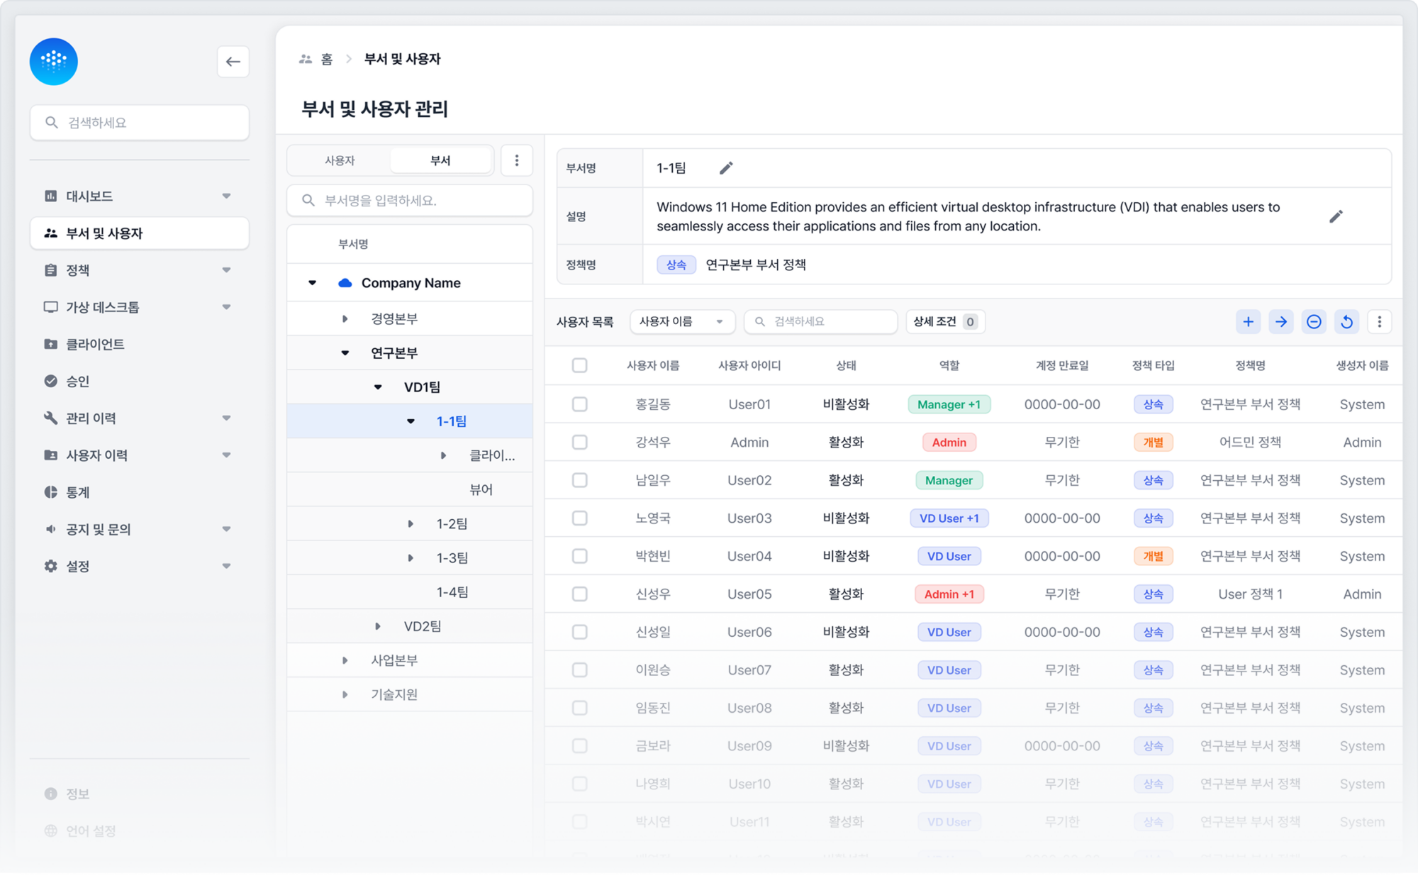Edit department name with pencil icon

point(726,168)
